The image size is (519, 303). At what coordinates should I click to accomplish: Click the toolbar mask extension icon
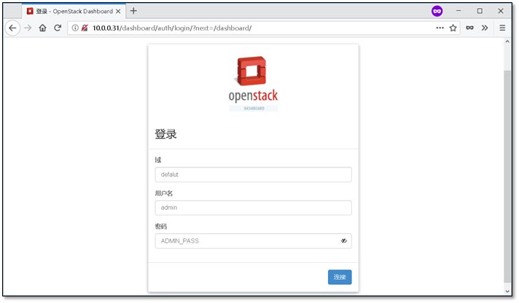tap(469, 28)
